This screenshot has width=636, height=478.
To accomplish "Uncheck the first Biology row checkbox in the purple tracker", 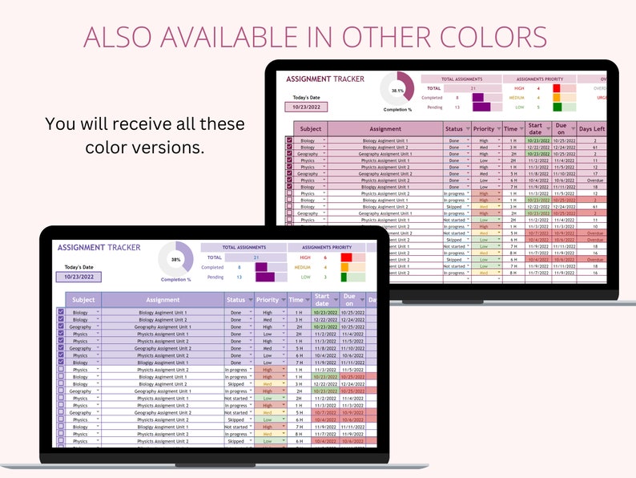I will click(61, 312).
